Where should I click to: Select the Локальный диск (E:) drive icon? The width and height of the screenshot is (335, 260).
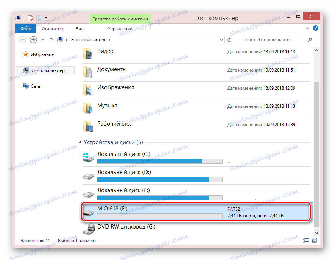click(88, 195)
